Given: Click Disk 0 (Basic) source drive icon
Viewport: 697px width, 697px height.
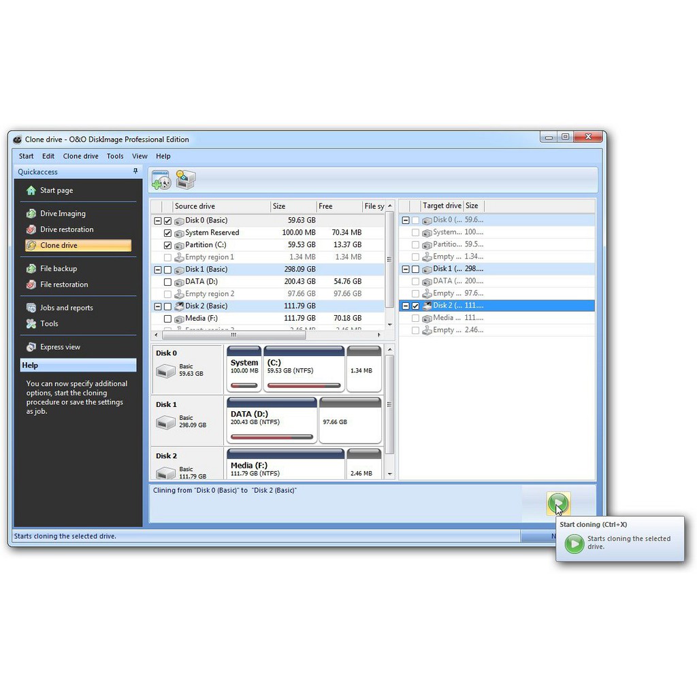Looking at the screenshot, I should coord(179,221).
